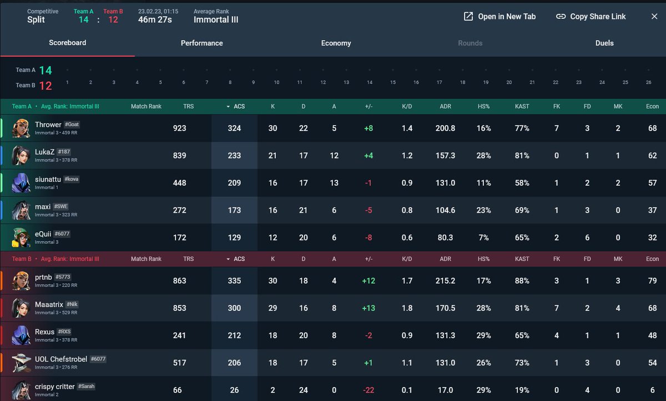This screenshot has height=401, width=666.
Task: Sort Team A by ACS column
Action: pos(235,106)
